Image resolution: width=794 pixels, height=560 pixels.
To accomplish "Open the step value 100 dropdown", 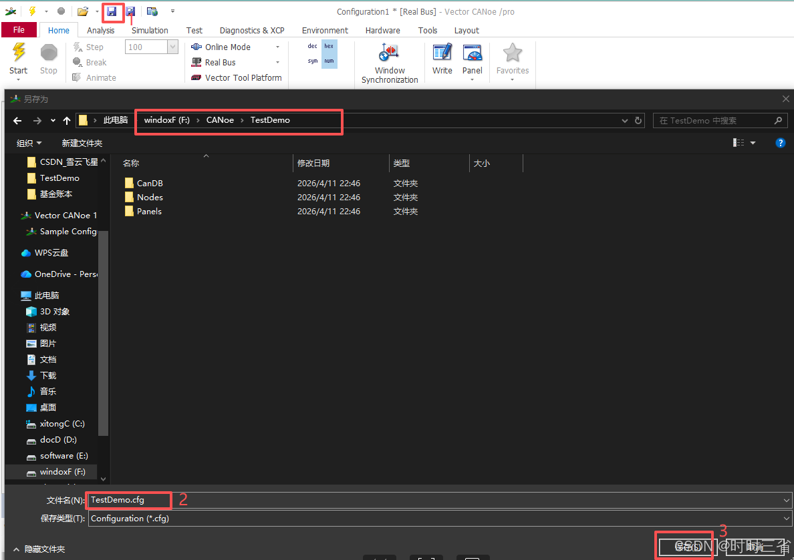I will coord(172,47).
